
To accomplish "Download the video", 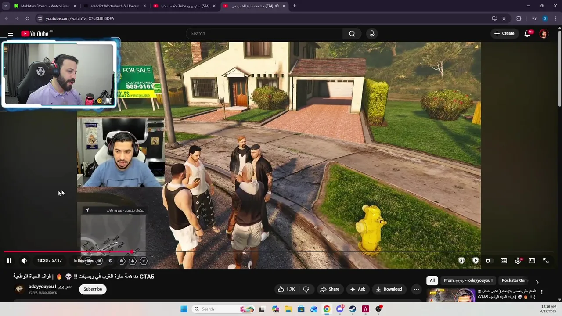I will coord(389,289).
